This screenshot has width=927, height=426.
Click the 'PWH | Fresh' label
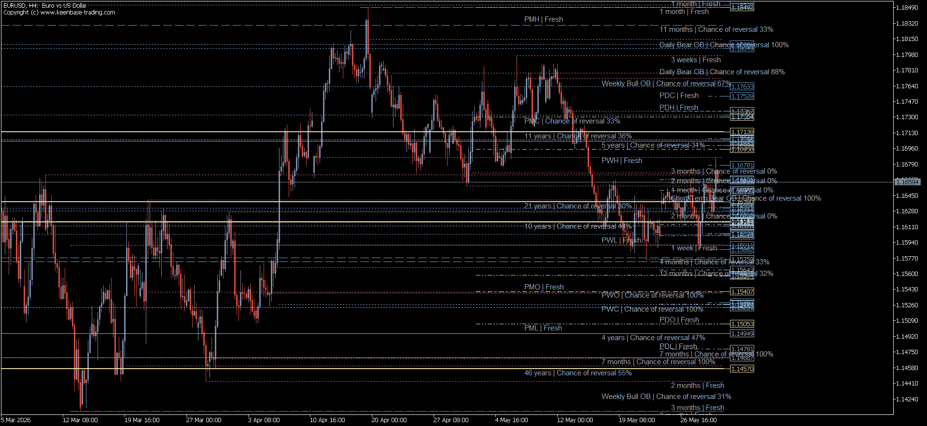click(x=622, y=161)
